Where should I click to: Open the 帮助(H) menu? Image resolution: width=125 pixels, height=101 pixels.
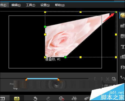pyautogui.click(x=60, y=5)
